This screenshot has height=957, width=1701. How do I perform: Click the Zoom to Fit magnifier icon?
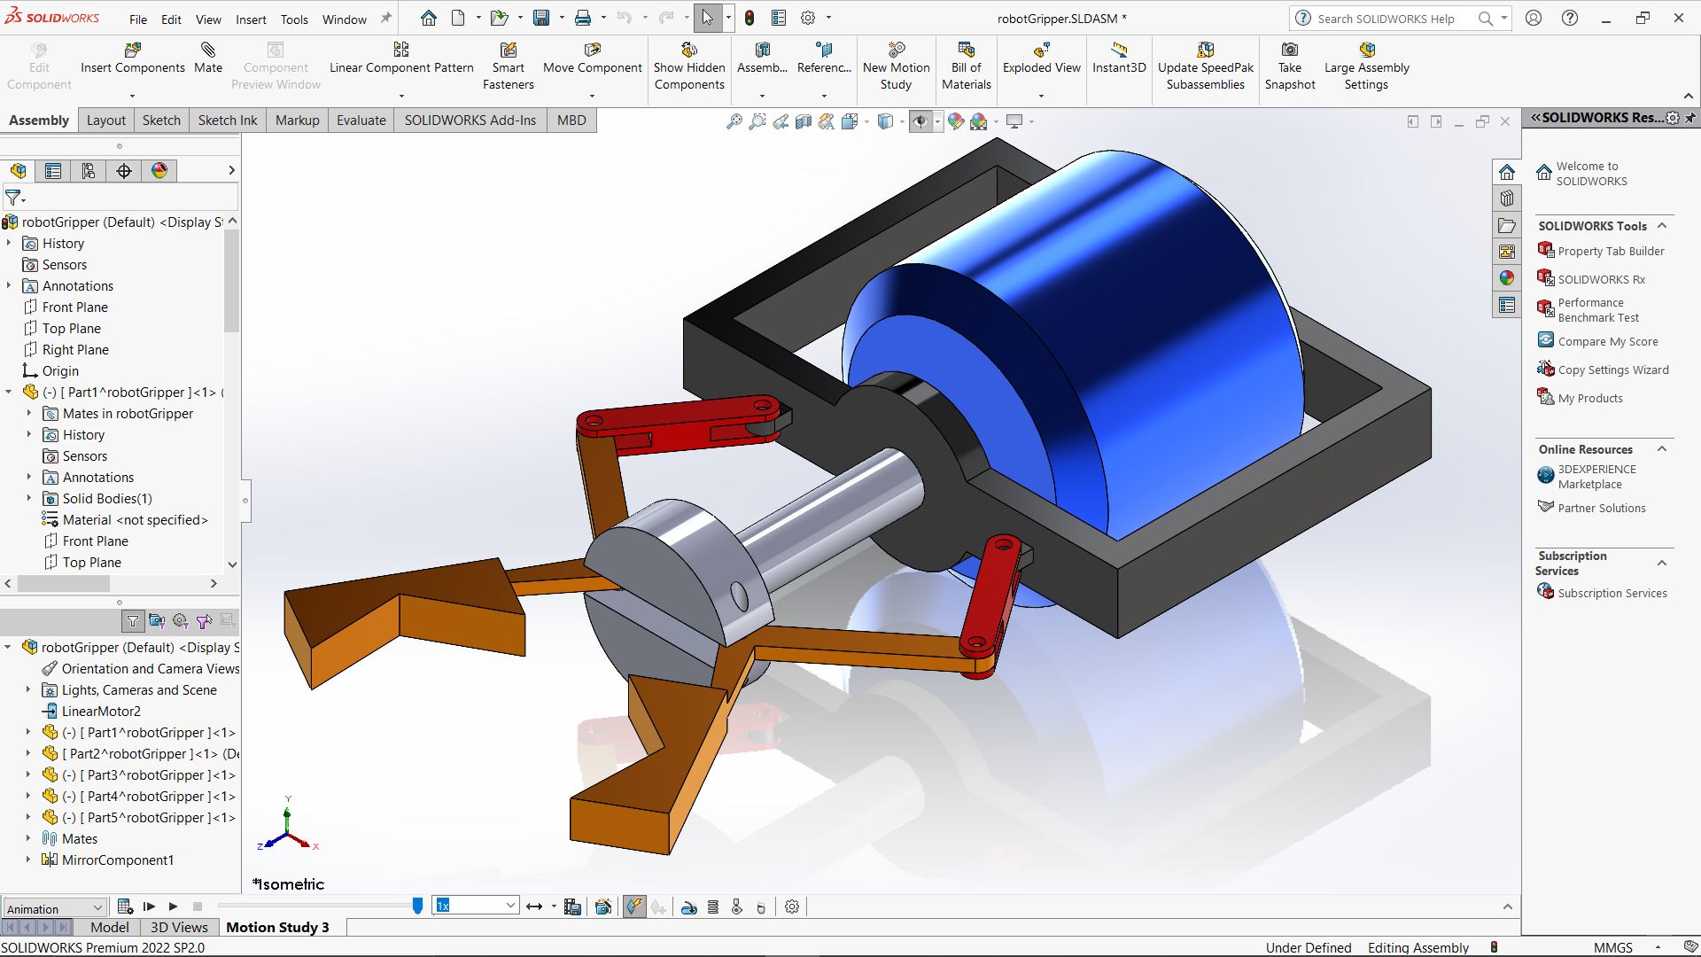coord(734,121)
